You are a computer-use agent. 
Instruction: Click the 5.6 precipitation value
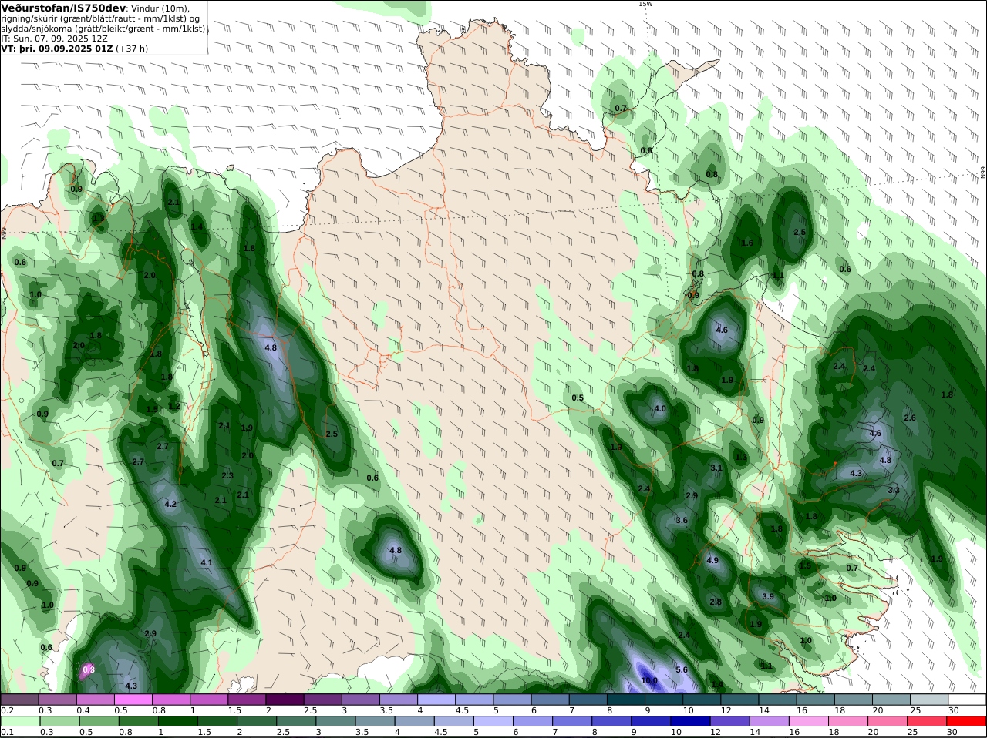pos(682,670)
